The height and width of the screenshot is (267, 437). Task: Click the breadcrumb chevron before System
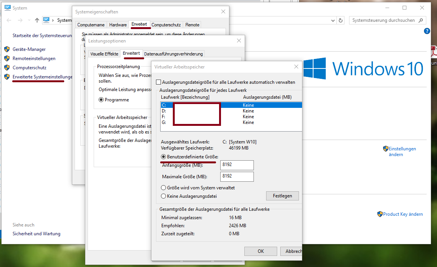click(53, 20)
